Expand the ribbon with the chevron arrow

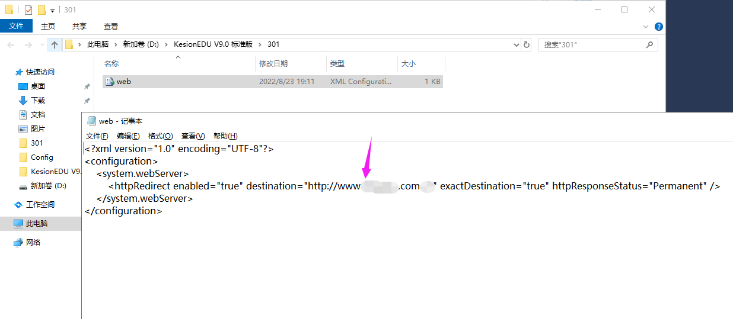(646, 27)
